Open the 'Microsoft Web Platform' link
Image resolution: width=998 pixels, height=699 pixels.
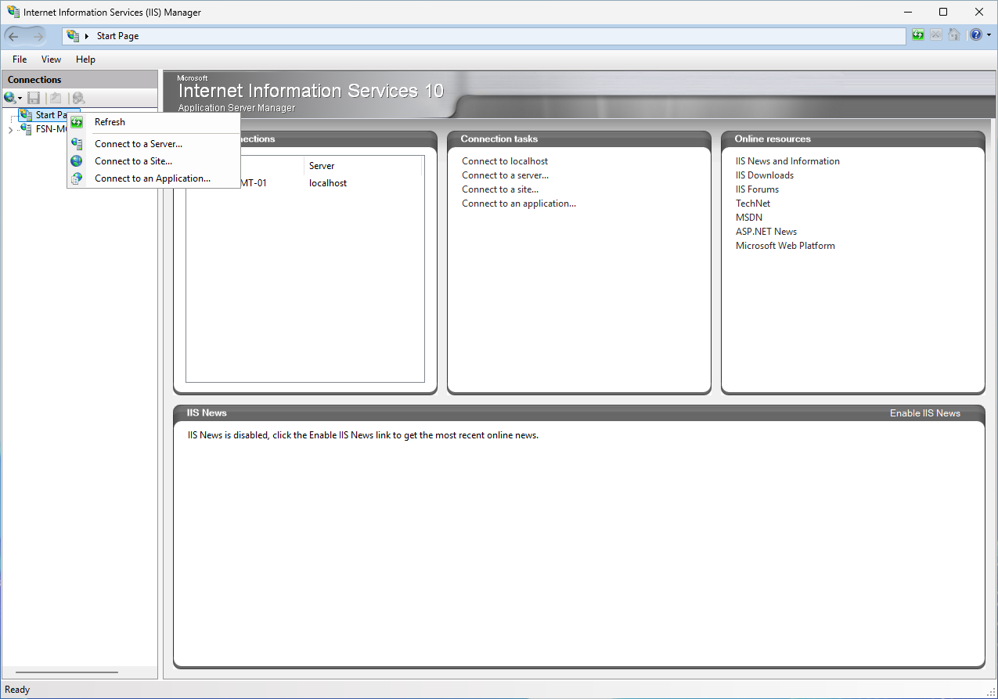(785, 246)
